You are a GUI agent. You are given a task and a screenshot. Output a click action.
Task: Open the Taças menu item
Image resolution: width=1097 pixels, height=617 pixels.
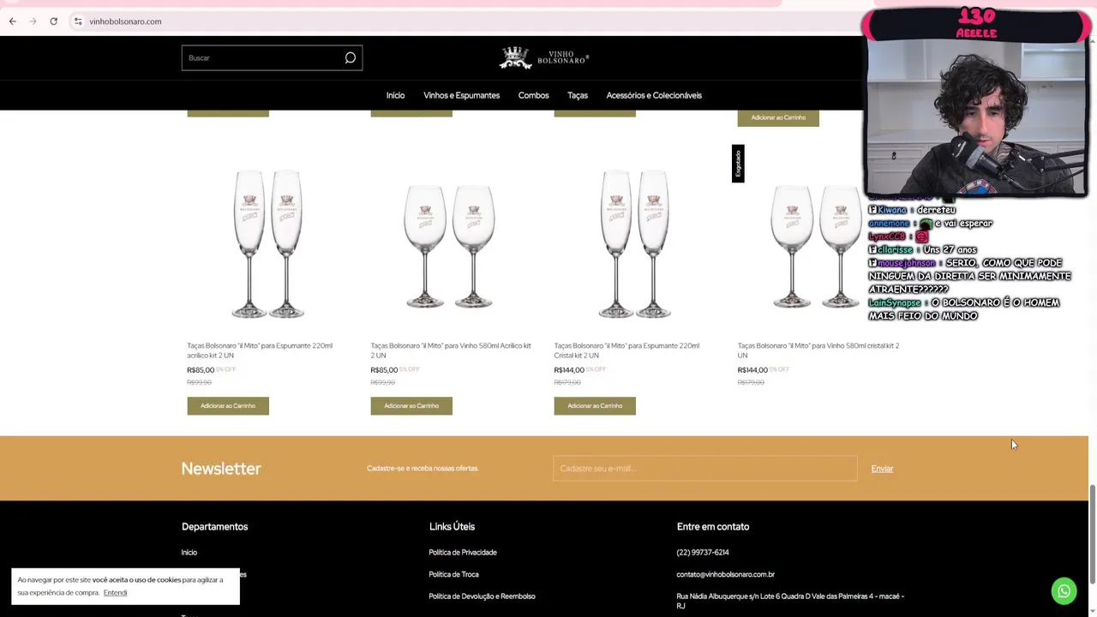(x=578, y=95)
